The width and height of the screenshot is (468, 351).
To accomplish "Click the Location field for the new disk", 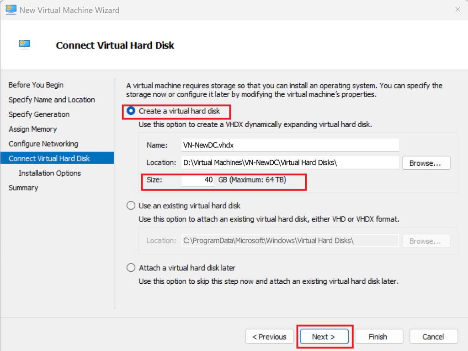I will [x=290, y=162].
